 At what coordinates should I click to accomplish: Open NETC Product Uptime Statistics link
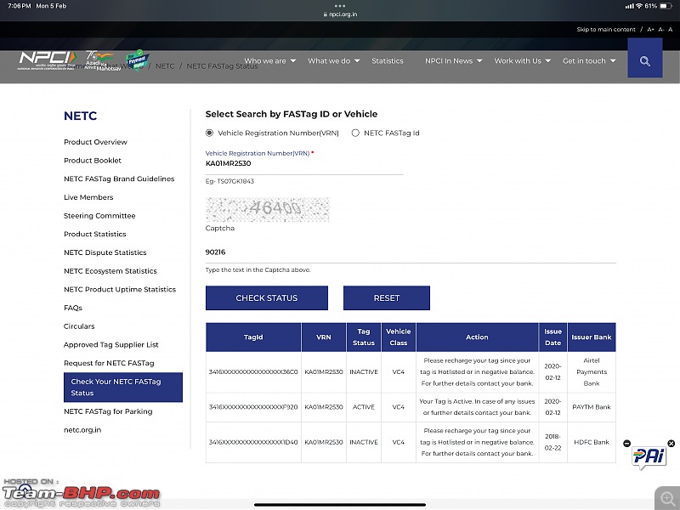tap(120, 289)
